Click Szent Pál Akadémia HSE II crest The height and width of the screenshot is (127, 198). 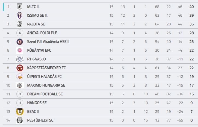20,42
